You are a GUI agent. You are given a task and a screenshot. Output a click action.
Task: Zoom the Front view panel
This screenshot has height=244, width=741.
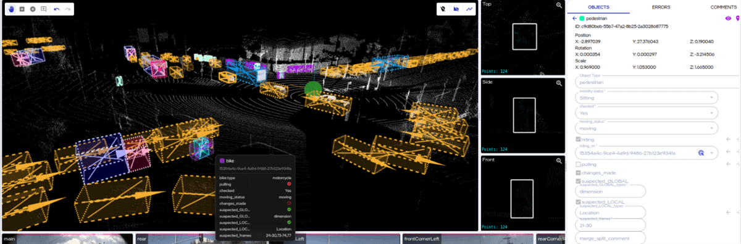click(x=559, y=161)
